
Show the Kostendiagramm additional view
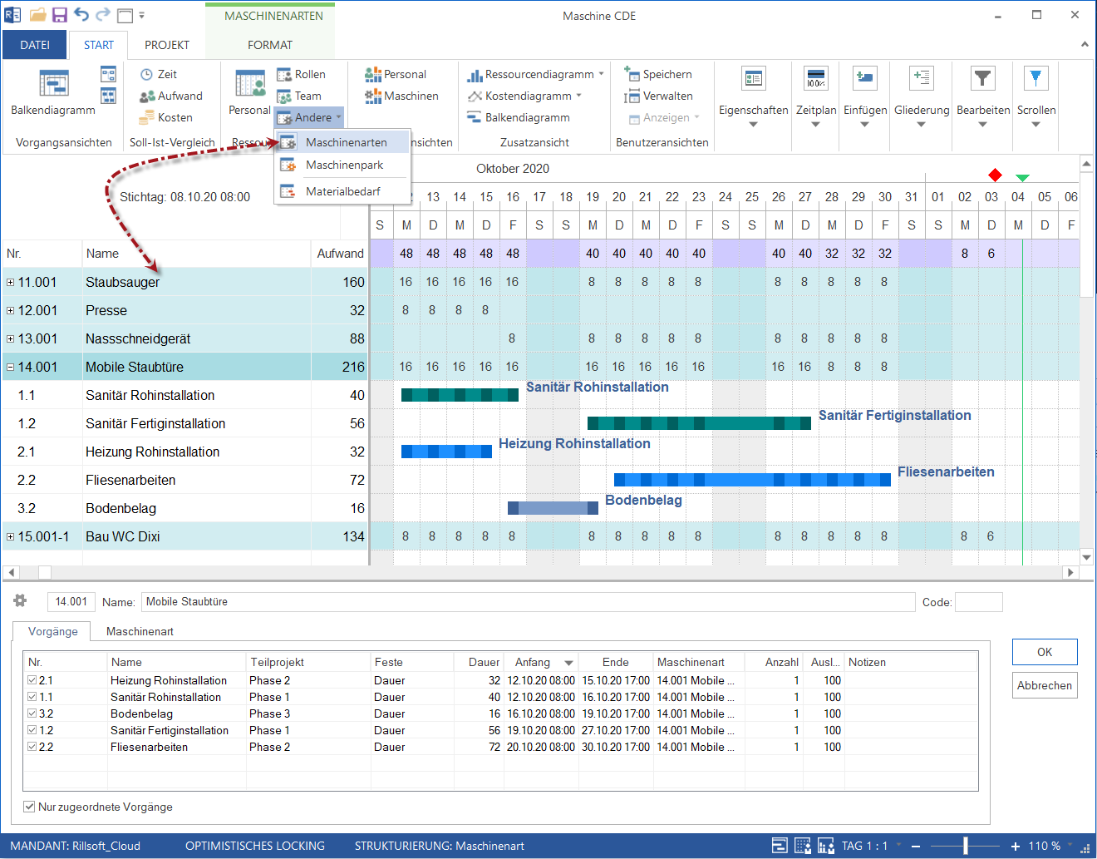click(x=524, y=96)
